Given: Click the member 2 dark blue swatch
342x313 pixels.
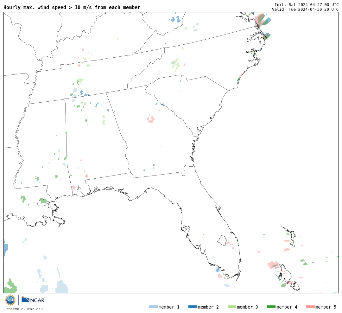Looking at the screenshot, I should (x=193, y=307).
